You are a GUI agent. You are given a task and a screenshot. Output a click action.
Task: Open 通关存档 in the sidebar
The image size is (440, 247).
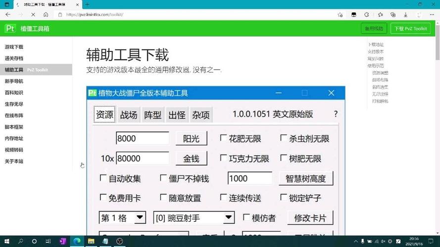pos(14,58)
